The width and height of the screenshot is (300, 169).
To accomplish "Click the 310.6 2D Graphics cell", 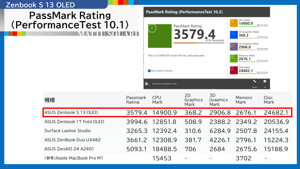I will [x=193, y=131].
